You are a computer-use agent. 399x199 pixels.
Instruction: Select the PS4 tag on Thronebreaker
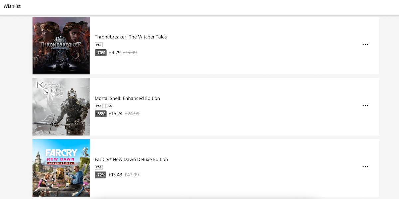click(99, 45)
